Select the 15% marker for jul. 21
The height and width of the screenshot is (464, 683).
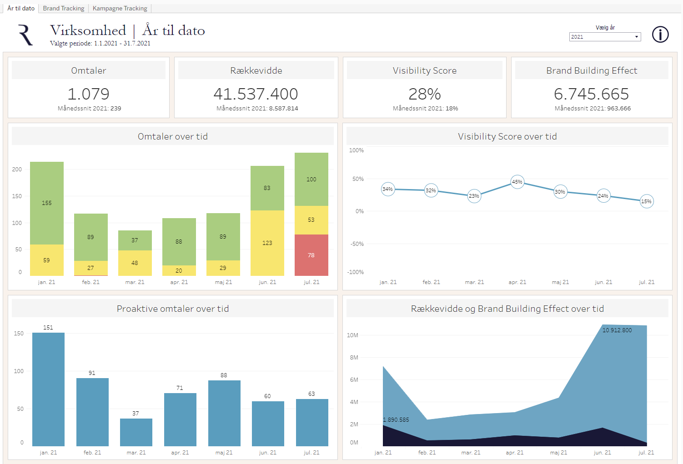(x=646, y=201)
